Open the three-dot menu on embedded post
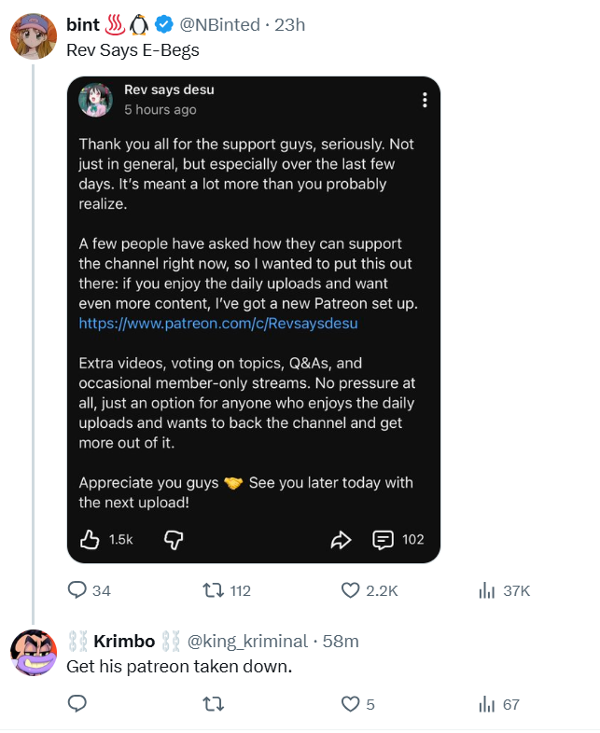600x733 pixels. [425, 101]
